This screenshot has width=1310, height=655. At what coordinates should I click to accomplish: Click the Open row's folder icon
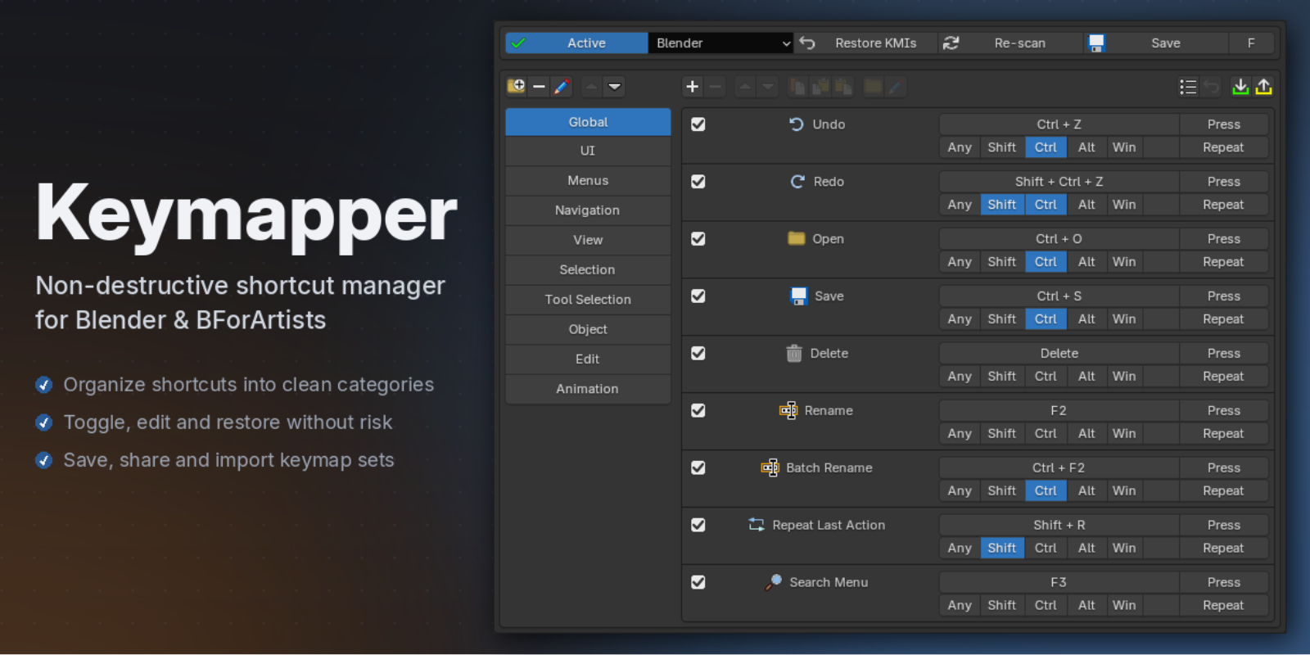(x=797, y=239)
